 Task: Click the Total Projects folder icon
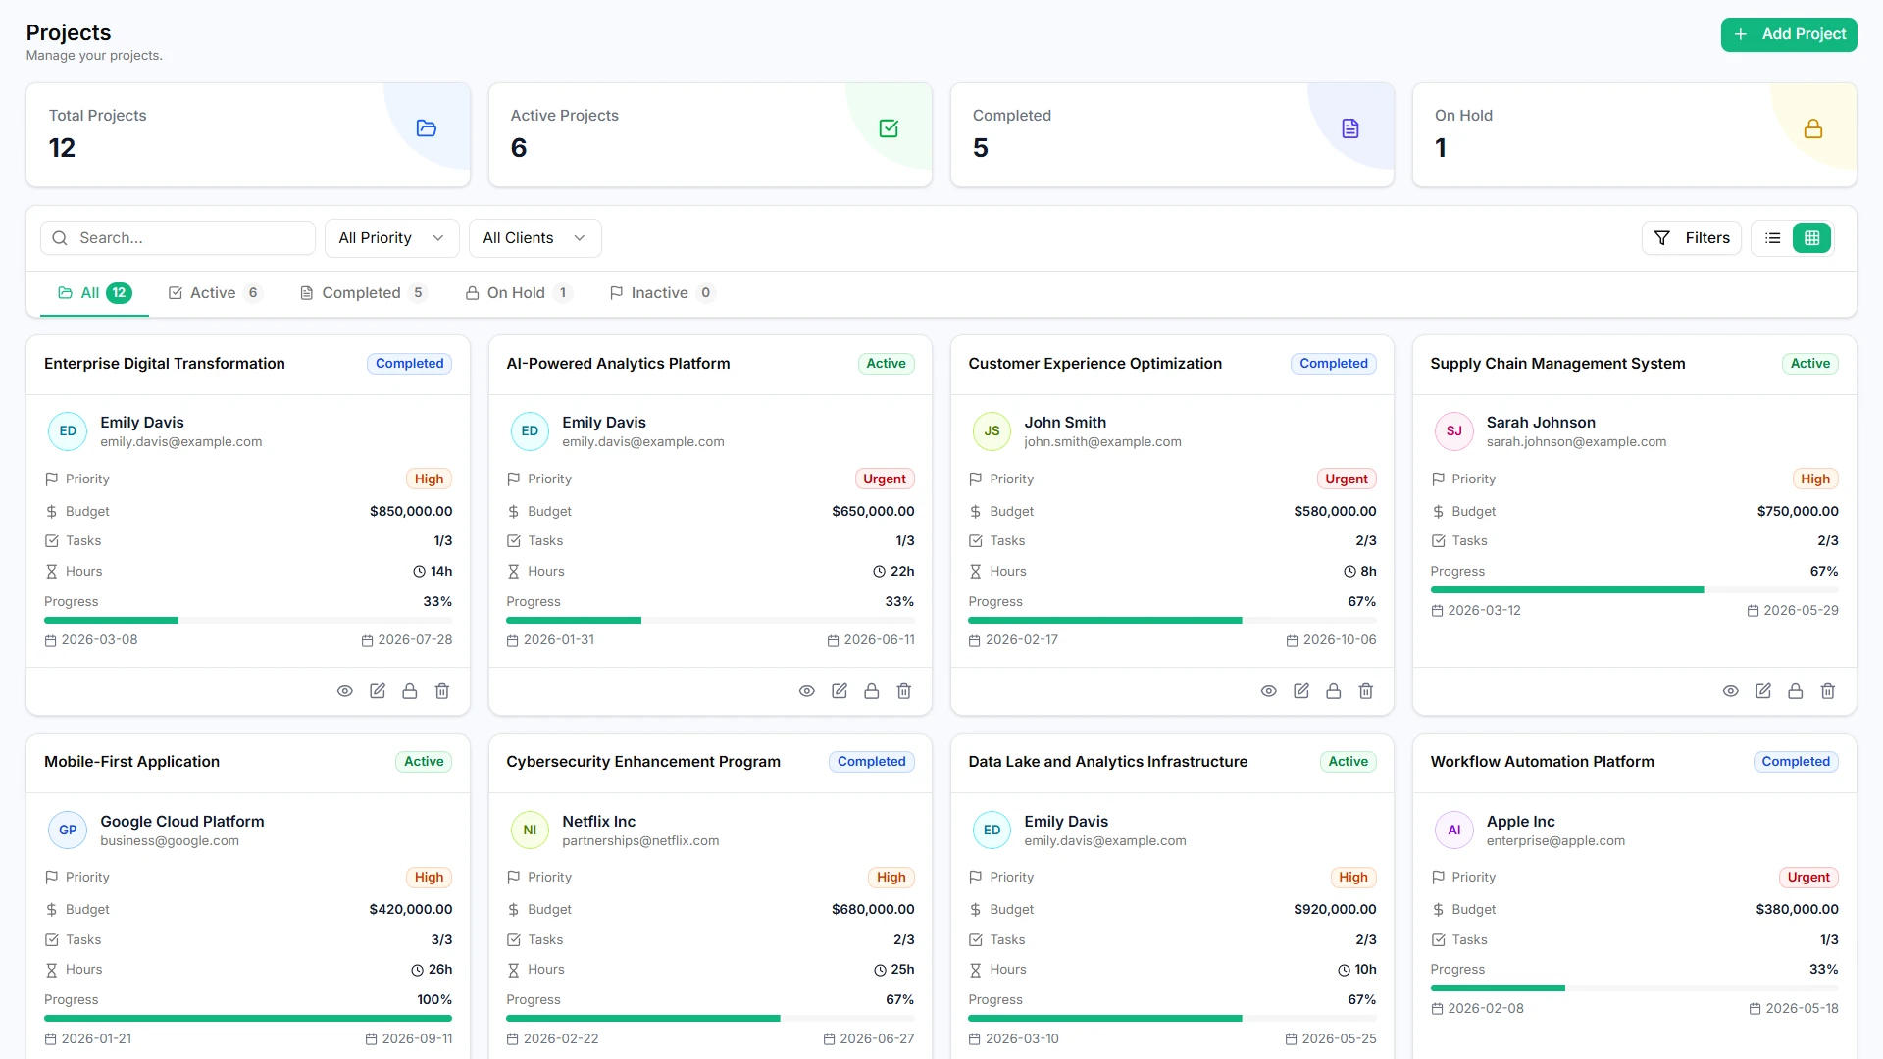coord(426,128)
